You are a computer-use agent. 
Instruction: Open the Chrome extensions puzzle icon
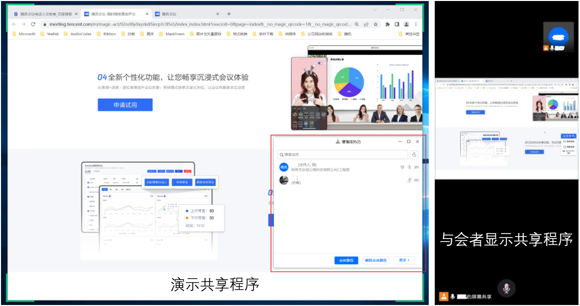tap(387, 24)
